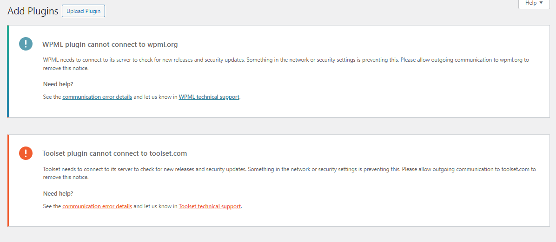
Task: Click the Toolset notice description paragraph
Action: click(x=289, y=173)
